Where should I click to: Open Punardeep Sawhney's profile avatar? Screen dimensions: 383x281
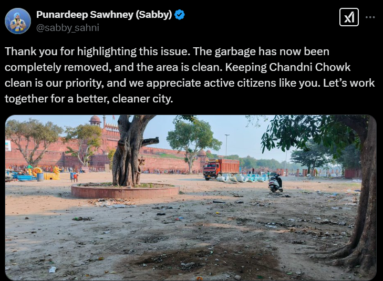click(18, 21)
